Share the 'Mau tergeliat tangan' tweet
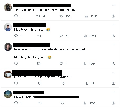Viewport: 121px width, 108px height. click(x=113, y=63)
